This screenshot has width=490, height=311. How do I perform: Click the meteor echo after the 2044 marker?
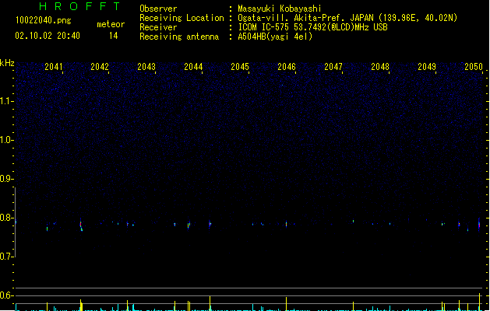click(210, 224)
